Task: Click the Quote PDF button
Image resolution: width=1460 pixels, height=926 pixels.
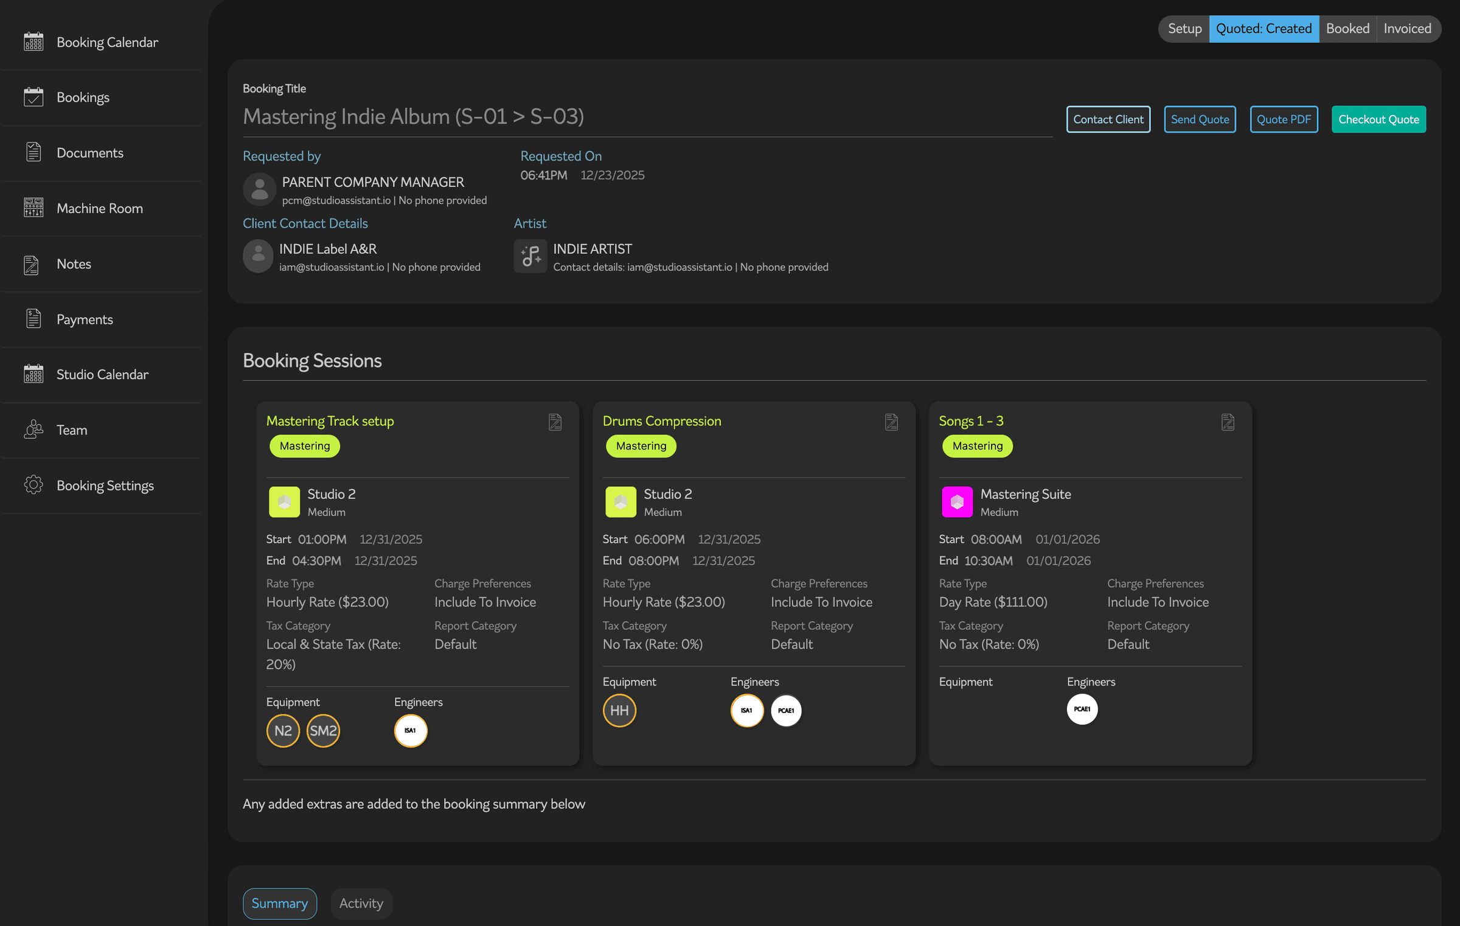Action: click(1284, 119)
